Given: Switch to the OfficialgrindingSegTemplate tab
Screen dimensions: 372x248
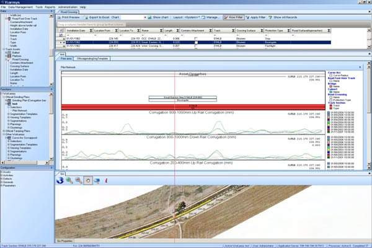Looking at the screenshot, I should tap(94, 57).
